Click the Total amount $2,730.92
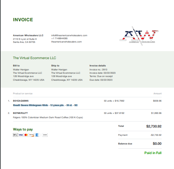 point(154,126)
